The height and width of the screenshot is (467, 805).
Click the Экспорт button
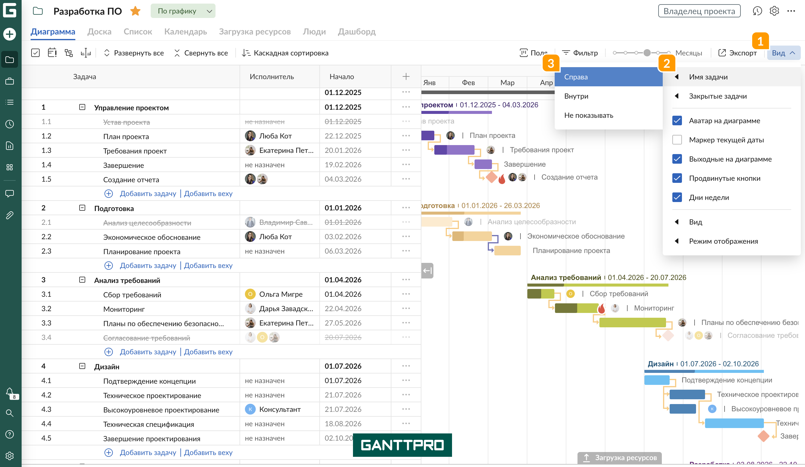[737, 53]
